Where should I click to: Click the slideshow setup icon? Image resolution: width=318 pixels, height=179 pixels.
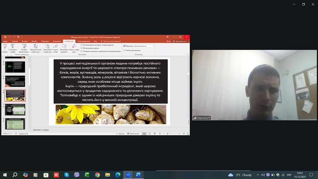point(47,47)
